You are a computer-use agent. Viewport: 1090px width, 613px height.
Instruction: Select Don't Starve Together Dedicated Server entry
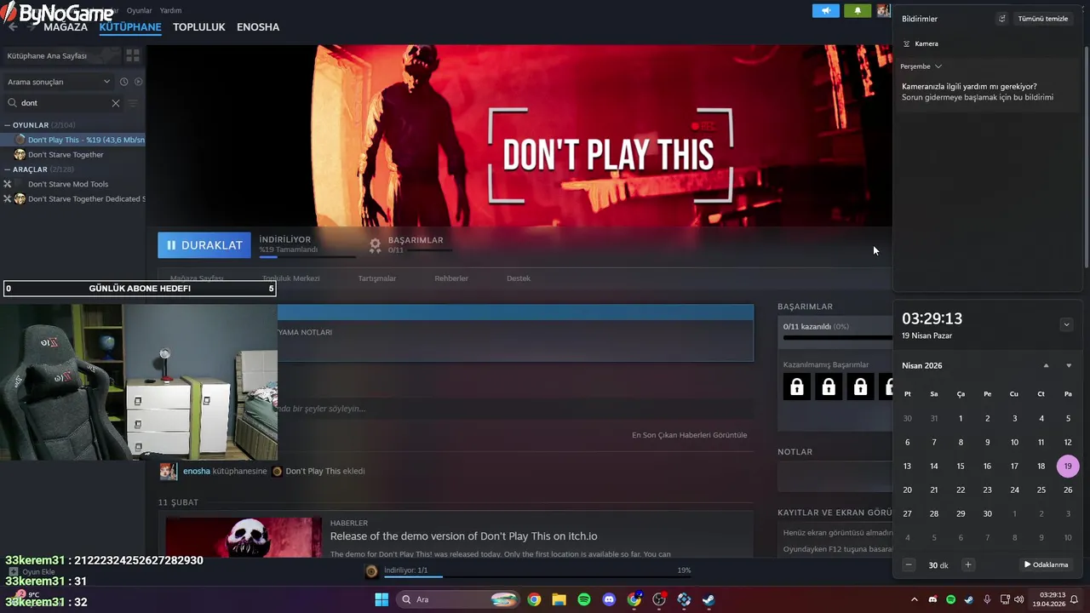click(73, 199)
